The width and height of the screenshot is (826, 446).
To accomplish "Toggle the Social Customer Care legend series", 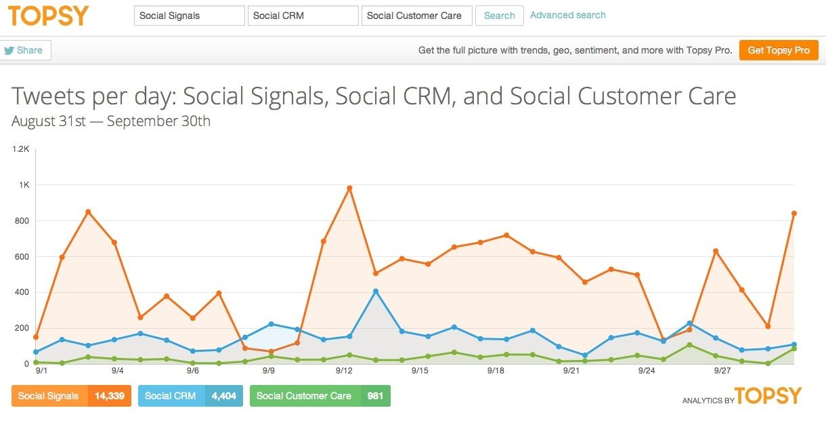I will click(304, 396).
